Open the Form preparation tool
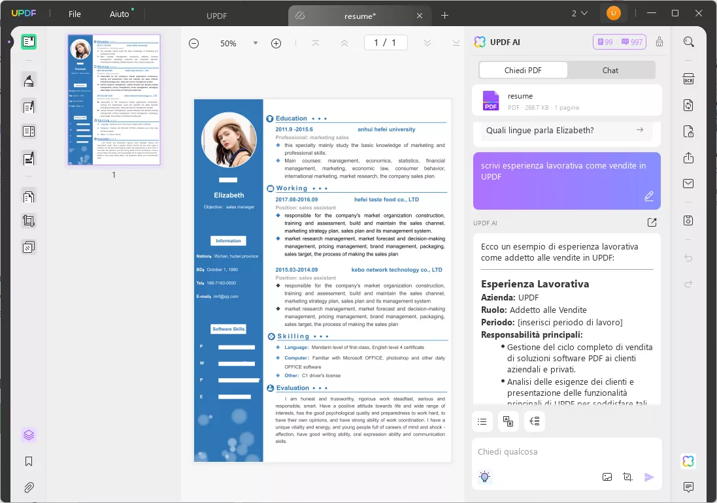This screenshot has width=717, height=503. tap(29, 131)
